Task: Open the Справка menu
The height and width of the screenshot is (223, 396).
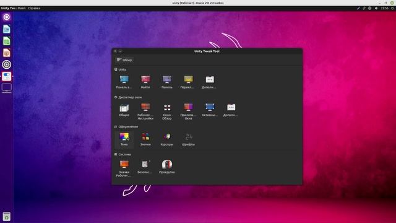Action: 34,8
